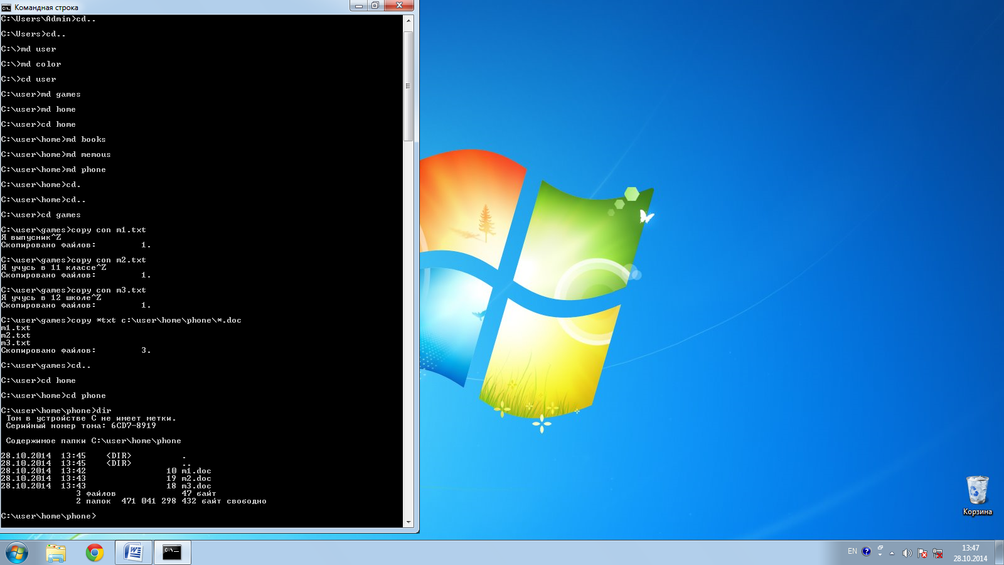The height and width of the screenshot is (565, 1004).
Task: Switch to Microsoft Word in the taskbar
Action: pos(133,553)
